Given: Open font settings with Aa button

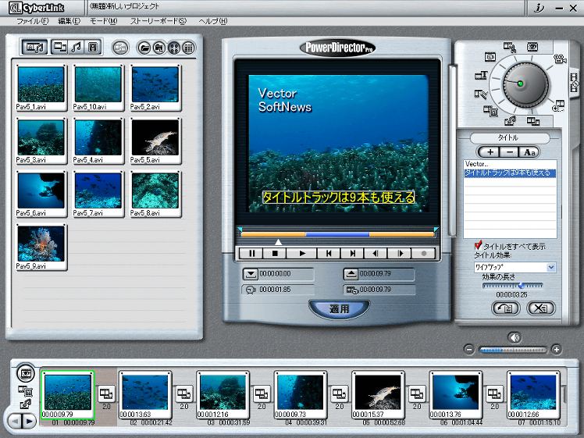Looking at the screenshot, I should click(529, 152).
